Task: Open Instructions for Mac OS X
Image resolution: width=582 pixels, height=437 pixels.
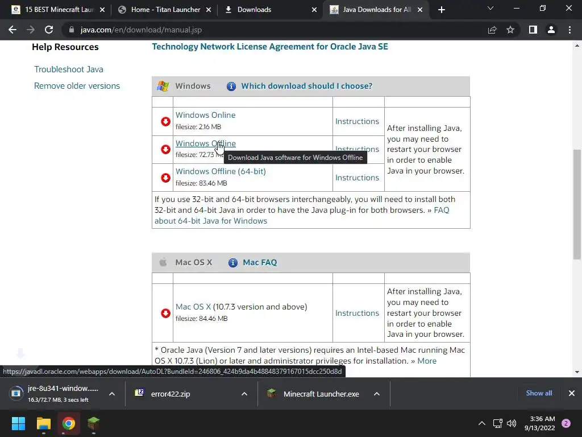Action: coord(357,314)
